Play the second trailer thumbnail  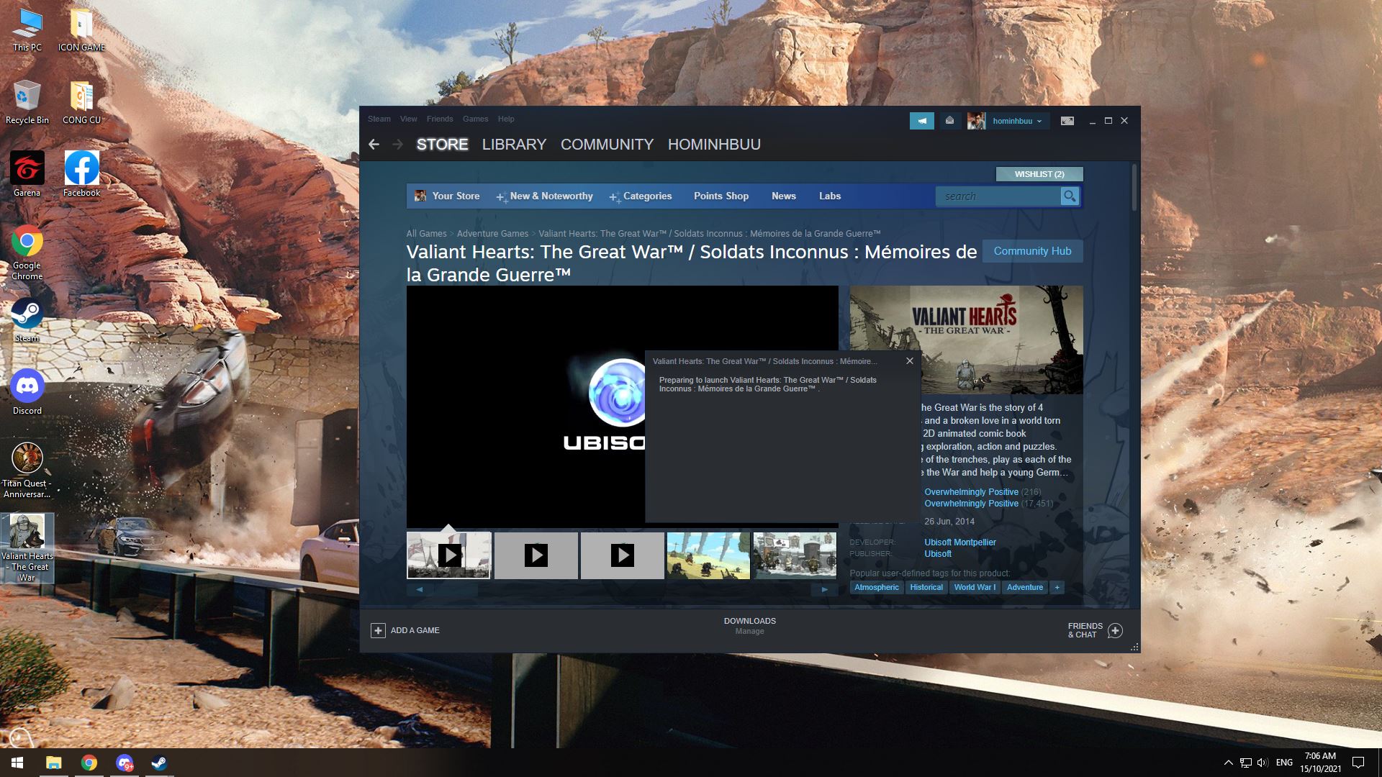point(536,555)
